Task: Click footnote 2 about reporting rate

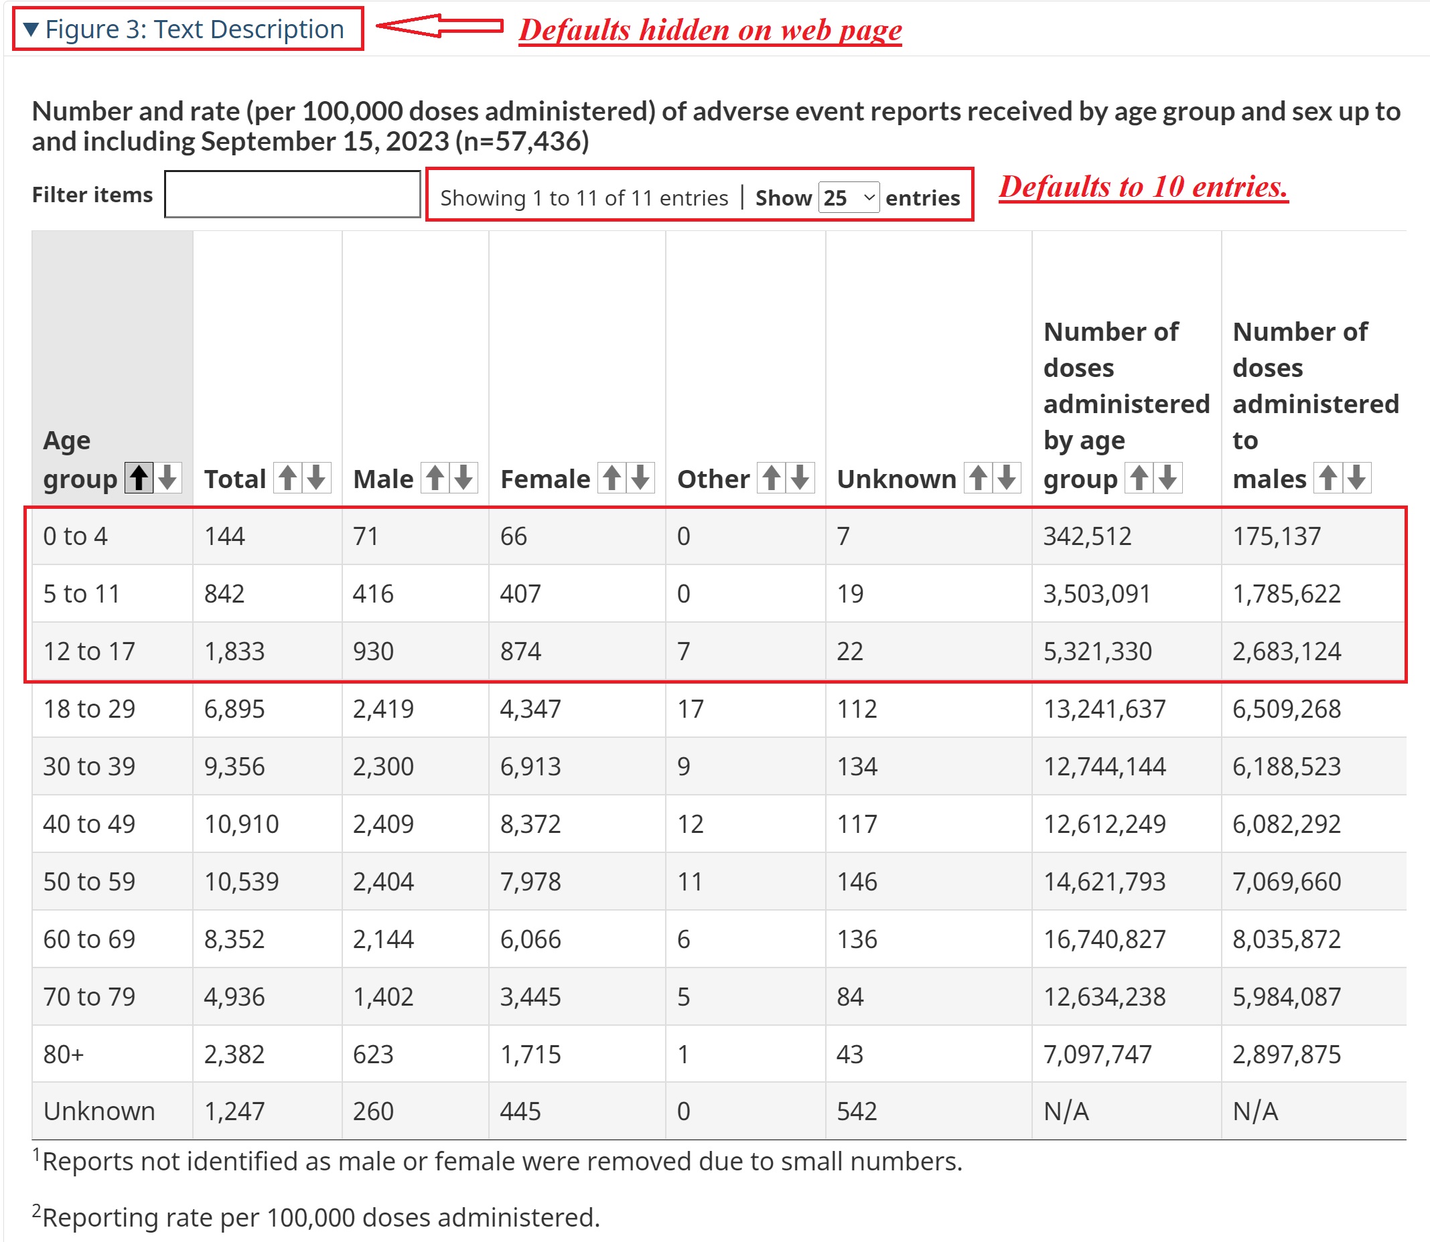Action: [316, 1217]
